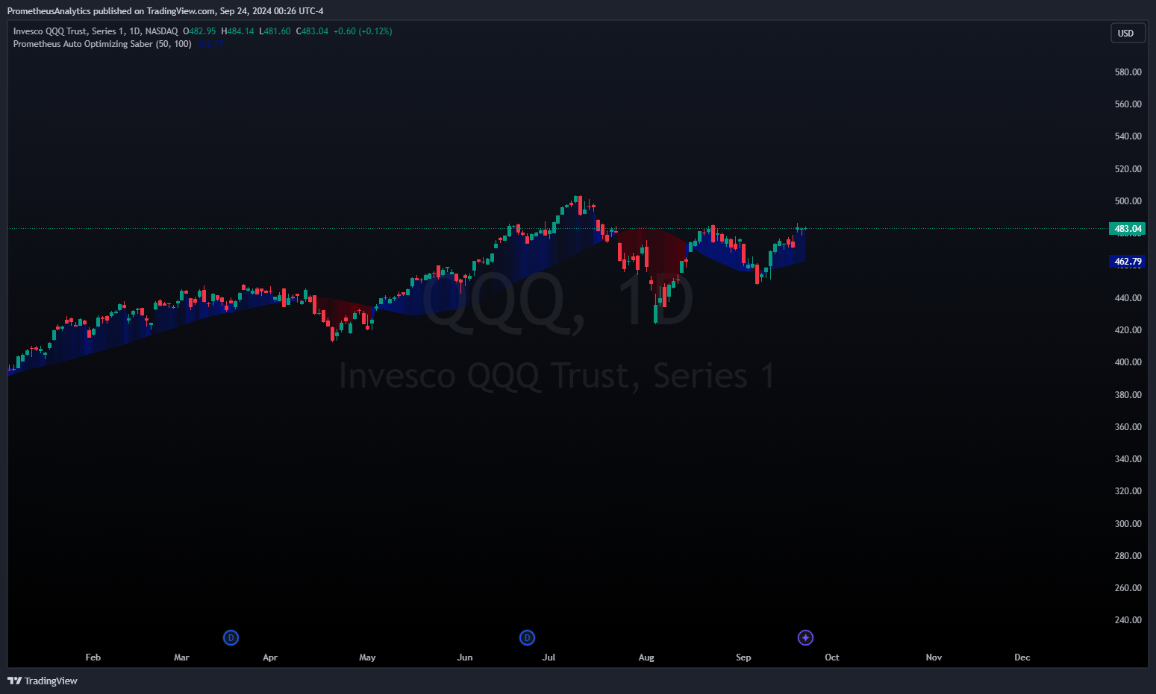Click the 400.00 price axis label
The width and height of the screenshot is (1156, 694).
tap(1128, 362)
